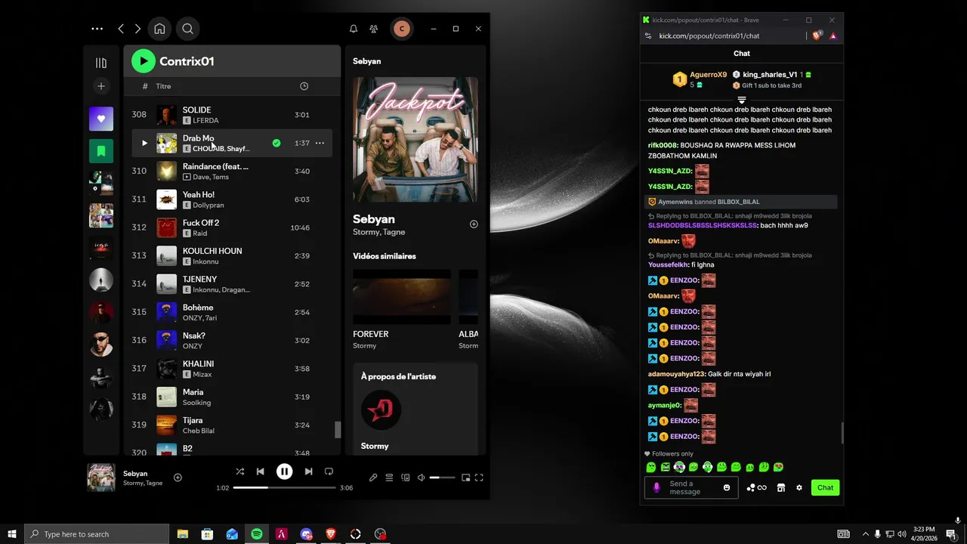Open Spotify notifications bell
The width and height of the screenshot is (967, 544).
[353, 29]
